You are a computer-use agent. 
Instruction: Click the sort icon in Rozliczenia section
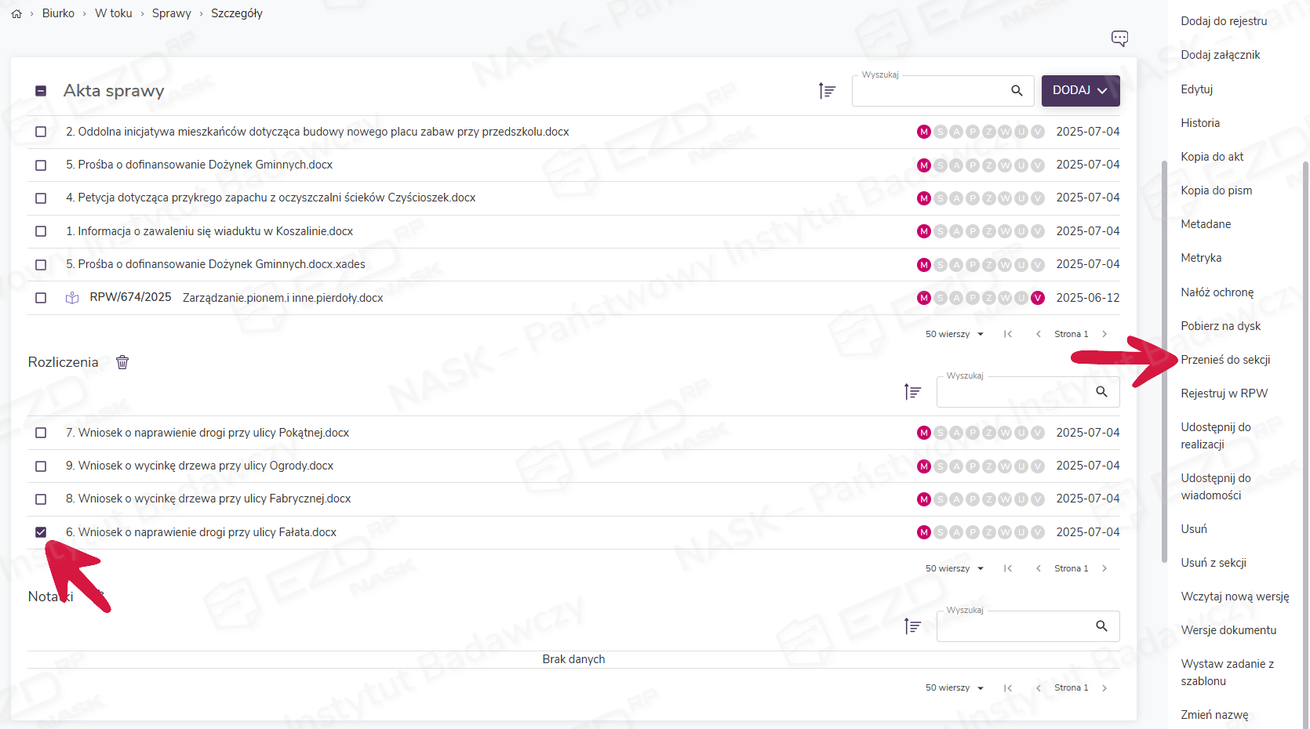(x=912, y=392)
